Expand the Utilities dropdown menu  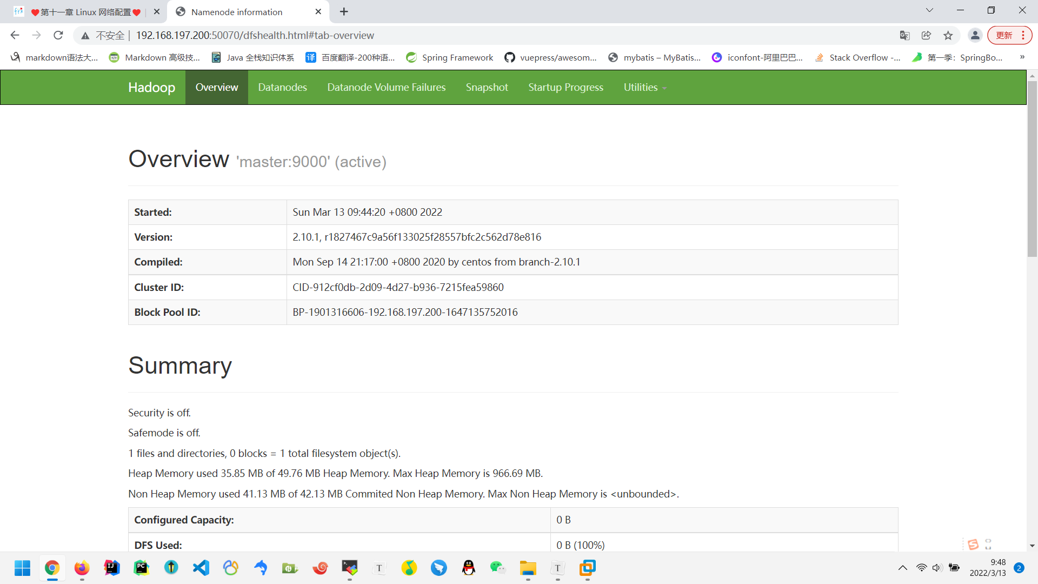click(x=644, y=87)
